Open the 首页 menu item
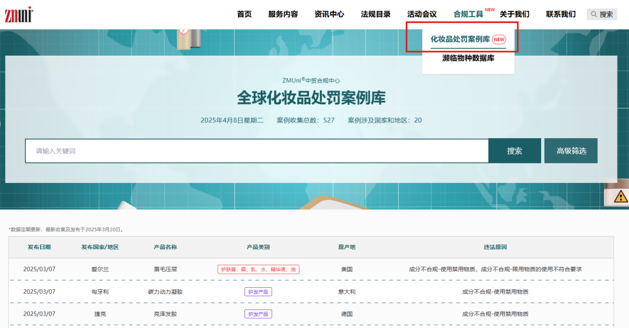Image resolution: width=629 pixels, height=328 pixels. 244,14
